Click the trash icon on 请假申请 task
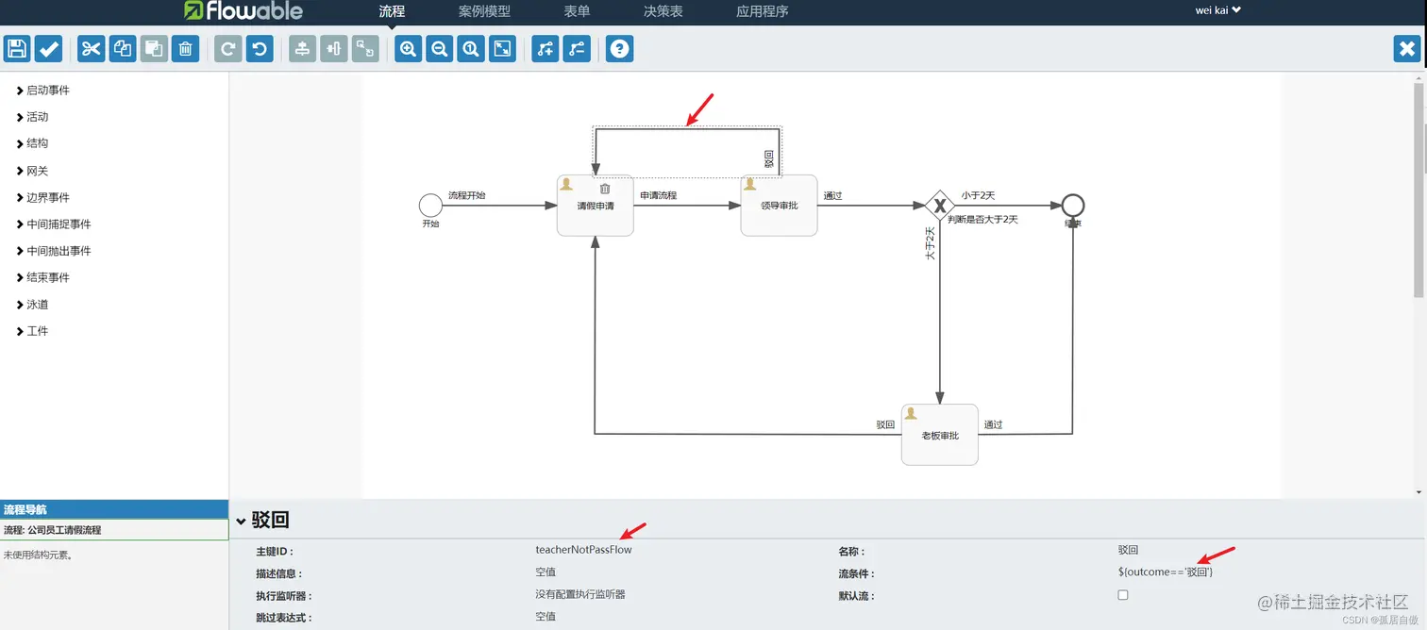The image size is (1427, 630). coord(605,189)
